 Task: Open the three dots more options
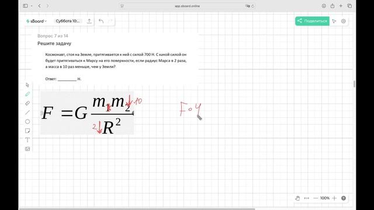pos(306,198)
